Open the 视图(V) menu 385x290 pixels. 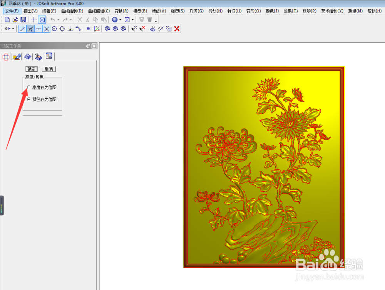(30, 11)
